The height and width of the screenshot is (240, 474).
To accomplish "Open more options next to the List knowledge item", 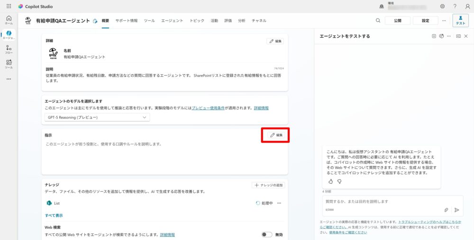I will pos(279,203).
